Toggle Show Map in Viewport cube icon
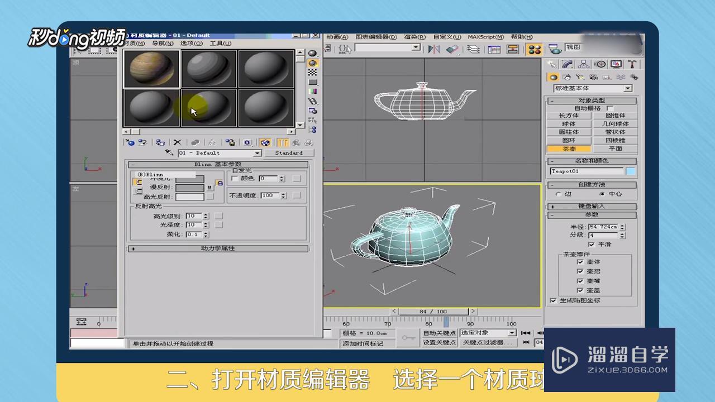This screenshot has width=715, height=402. (265, 142)
